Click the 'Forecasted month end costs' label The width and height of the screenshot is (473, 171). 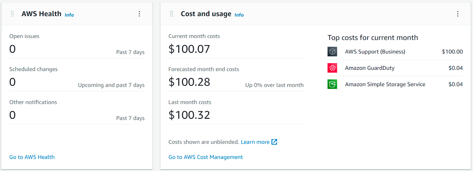(204, 69)
